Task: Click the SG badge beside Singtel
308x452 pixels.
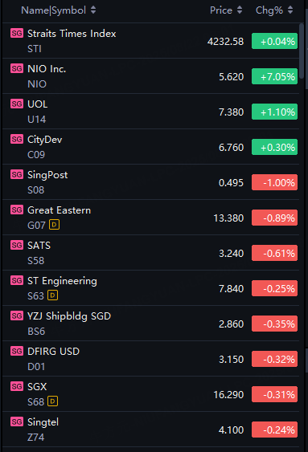Action: point(17,421)
